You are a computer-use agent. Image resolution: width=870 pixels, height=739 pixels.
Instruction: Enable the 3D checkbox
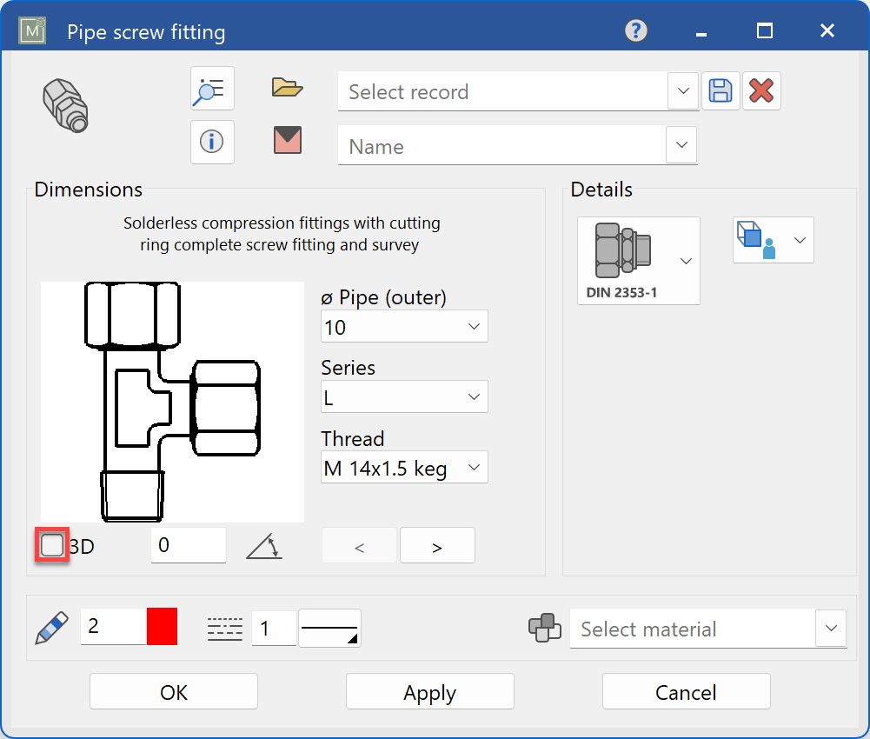tap(51, 544)
